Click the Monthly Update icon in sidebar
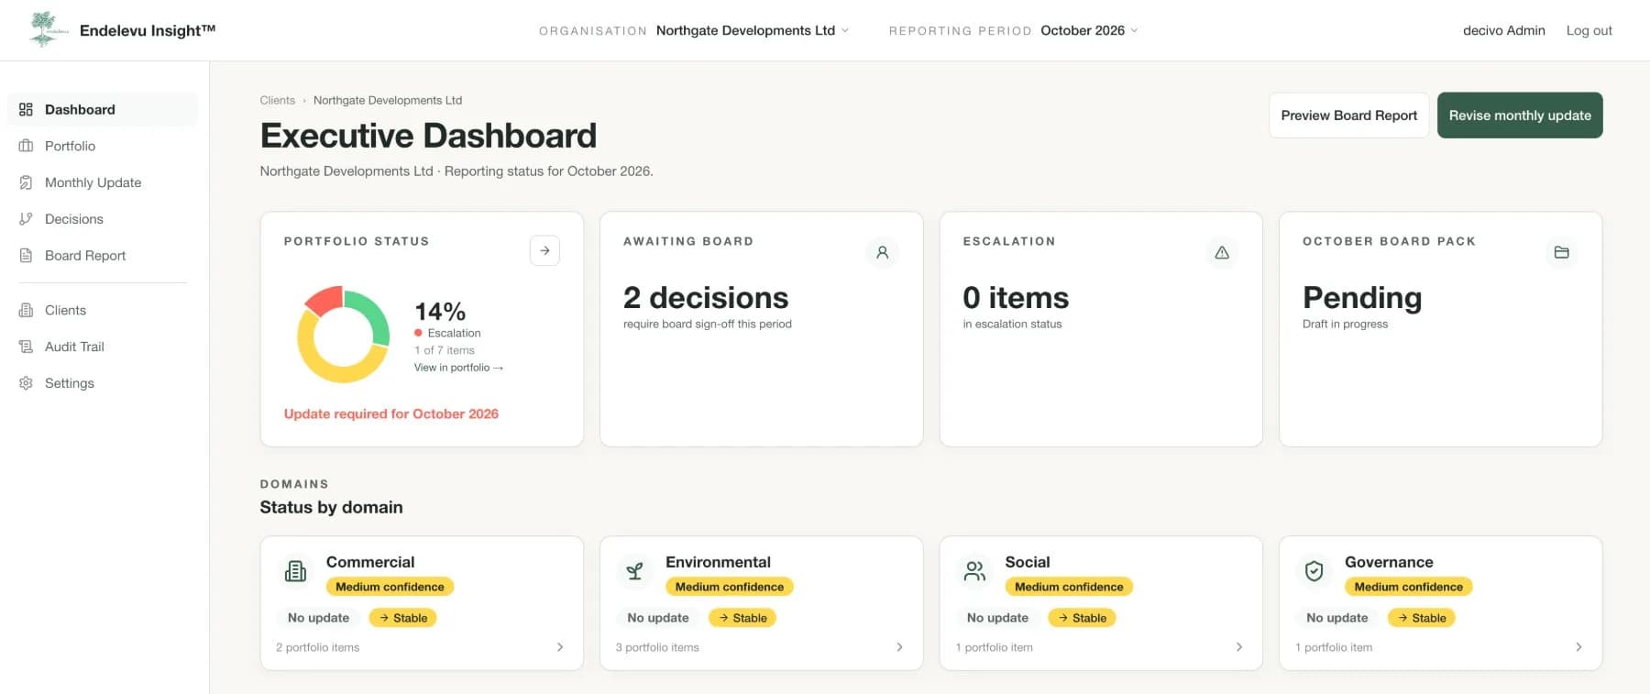Viewport: 1650px width, 694px height. coord(26,182)
